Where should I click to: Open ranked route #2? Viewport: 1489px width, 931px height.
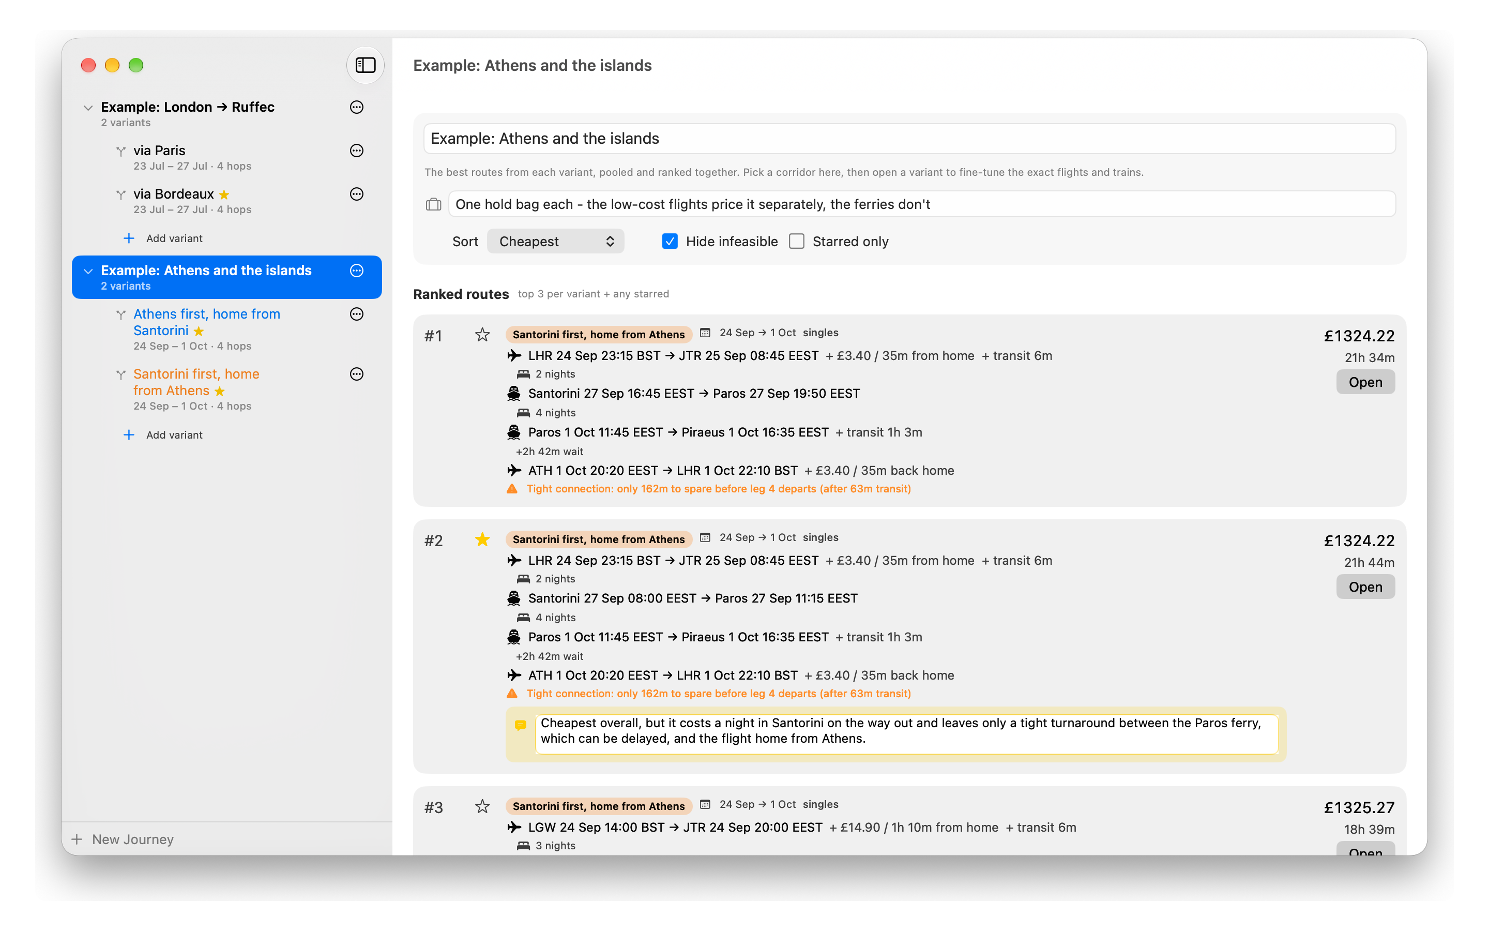tap(1365, 588)
